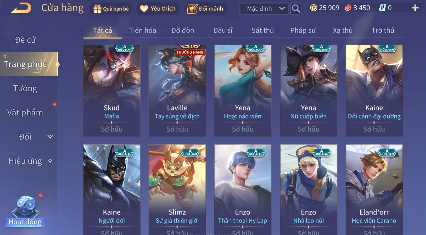
Task: Open the Mặc định sort dropdown
Action: [264, 9]
